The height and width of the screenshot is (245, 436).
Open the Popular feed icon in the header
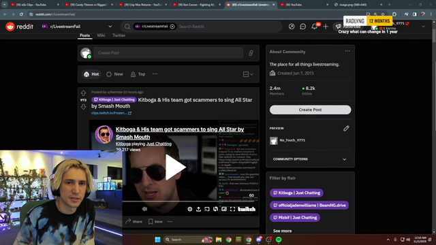click(x=292, y=27)
